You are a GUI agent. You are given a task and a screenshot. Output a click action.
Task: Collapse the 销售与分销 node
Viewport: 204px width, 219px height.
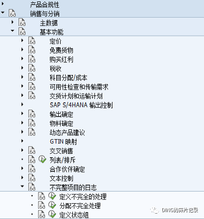click(2, 13)
